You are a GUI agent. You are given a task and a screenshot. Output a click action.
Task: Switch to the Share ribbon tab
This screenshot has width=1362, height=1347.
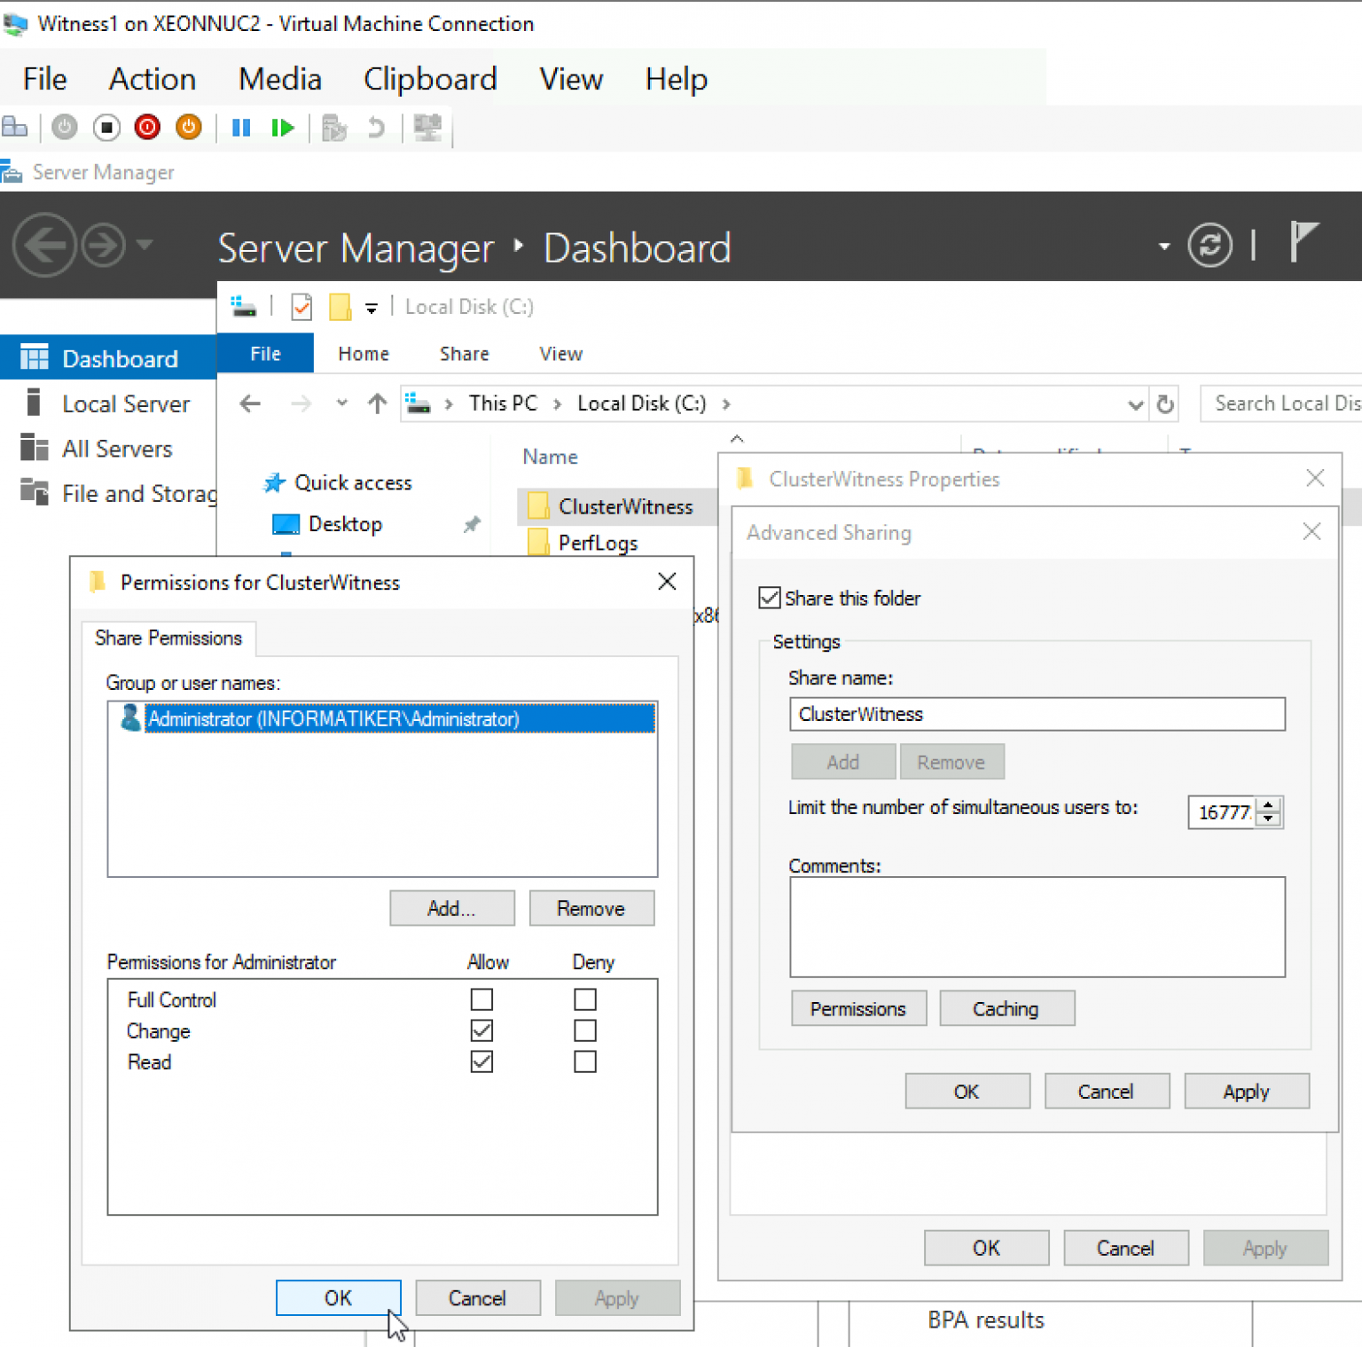pyautogui.click(x=464, y=353)
